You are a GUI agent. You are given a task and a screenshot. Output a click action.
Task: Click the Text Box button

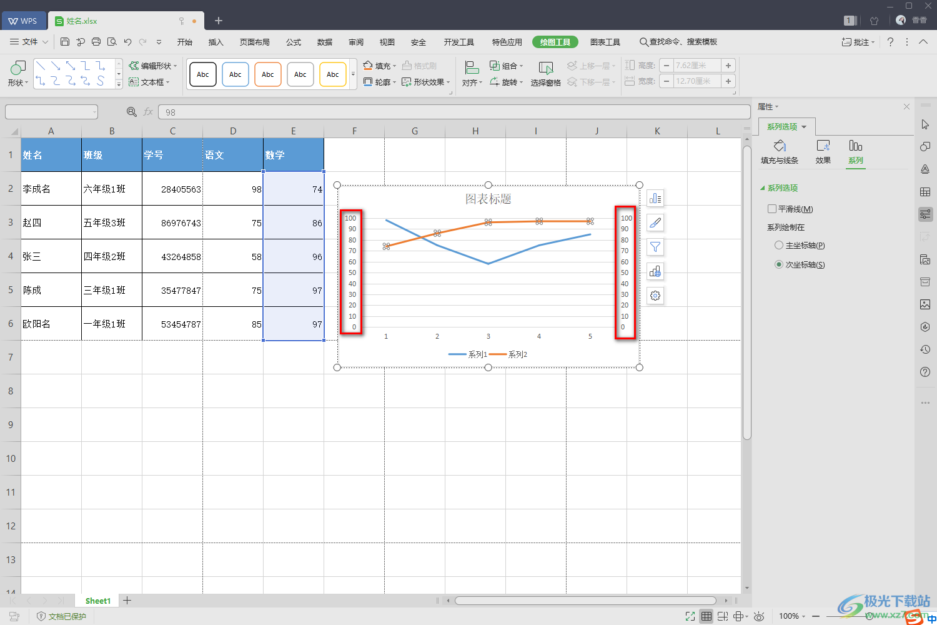(149, 82)
